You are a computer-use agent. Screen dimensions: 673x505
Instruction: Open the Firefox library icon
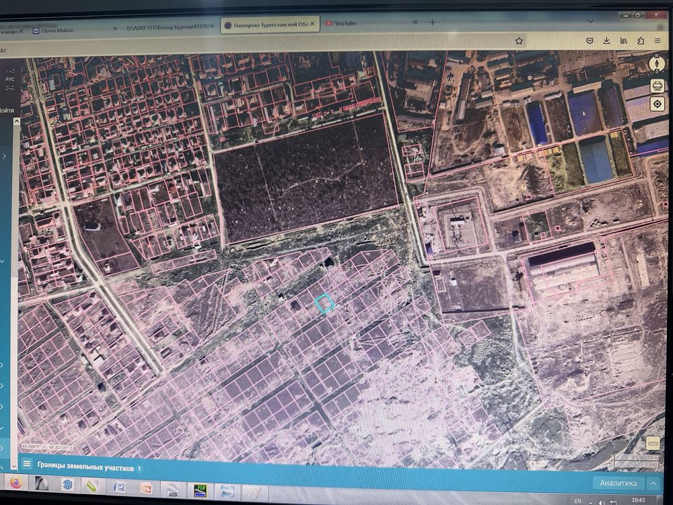click(624, 41)
